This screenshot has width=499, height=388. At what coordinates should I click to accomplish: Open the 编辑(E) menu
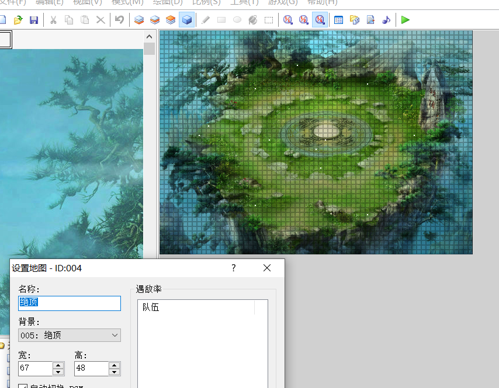[x=50, y=2]
